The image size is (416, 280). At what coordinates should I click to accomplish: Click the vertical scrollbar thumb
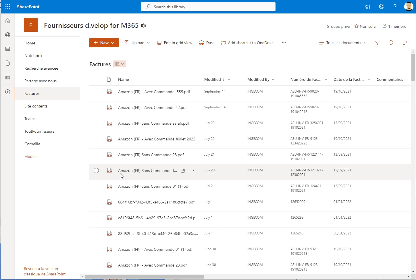[x=413, y=68]
